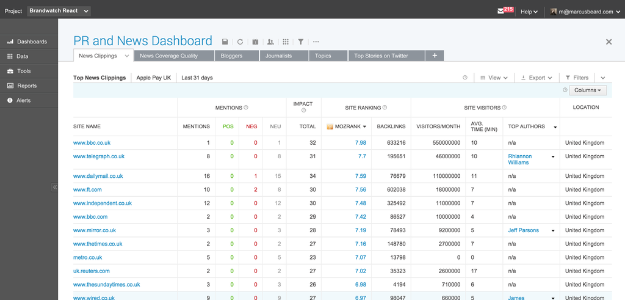
Task: Click the PR and News Dashboard title
Action: 143,41
